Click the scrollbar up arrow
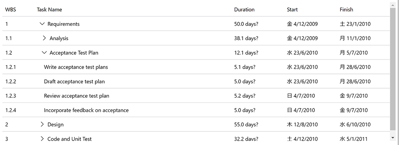399x145 pixels. [393, 5]
